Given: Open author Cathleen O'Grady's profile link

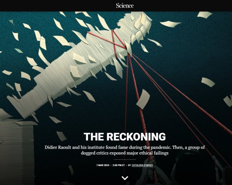Looking at the screenshot, I should point(142,165).
